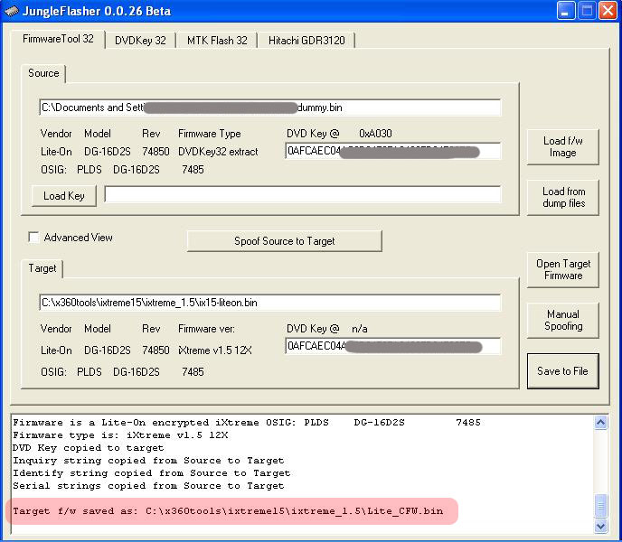Click the log scrollbar thumb
The image size is (622, 542).
(600, 506)
